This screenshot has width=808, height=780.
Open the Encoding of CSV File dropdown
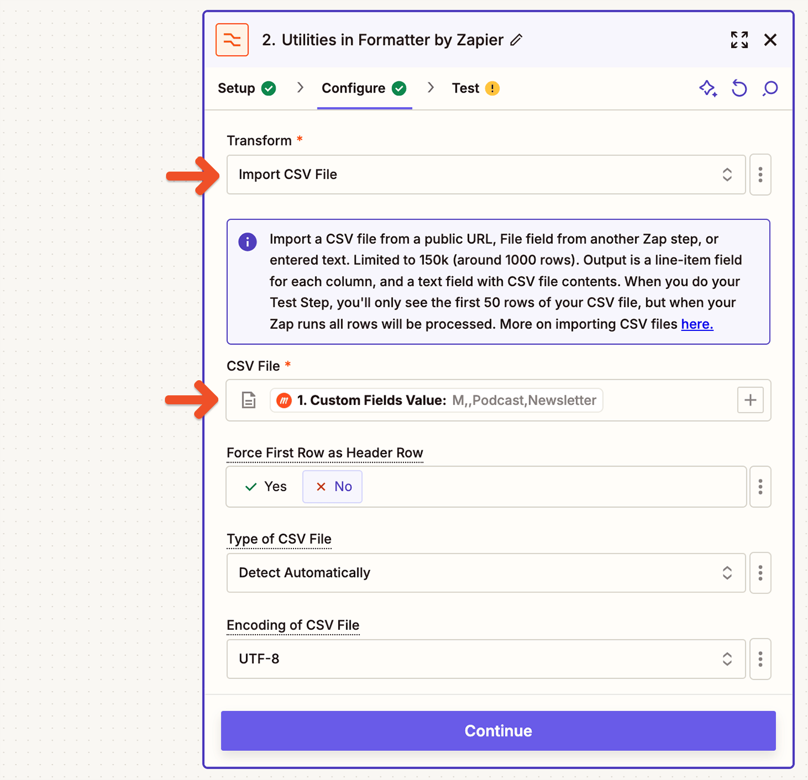click(486, 659)
